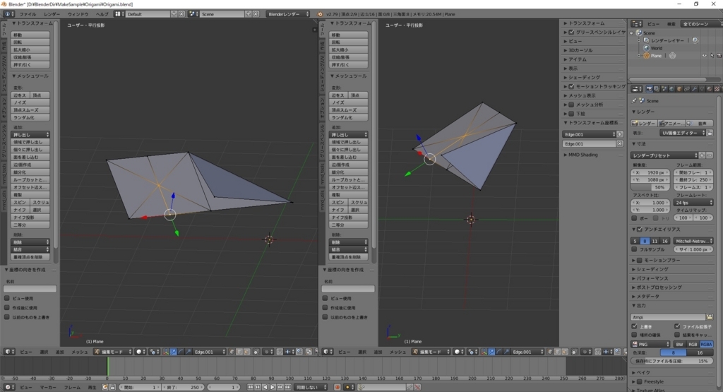Image resolution: width=723 pixels, height=392 pixels.
Task: Open the PNG file format dropdown
Action: (x=650, y=344)
